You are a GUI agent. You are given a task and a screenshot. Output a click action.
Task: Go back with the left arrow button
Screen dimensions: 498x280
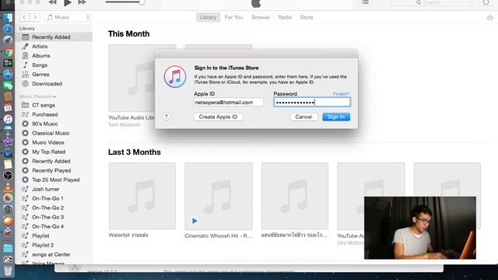point(24,17)
